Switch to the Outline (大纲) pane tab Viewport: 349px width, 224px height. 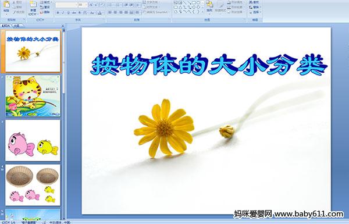(x=17, y=26)
